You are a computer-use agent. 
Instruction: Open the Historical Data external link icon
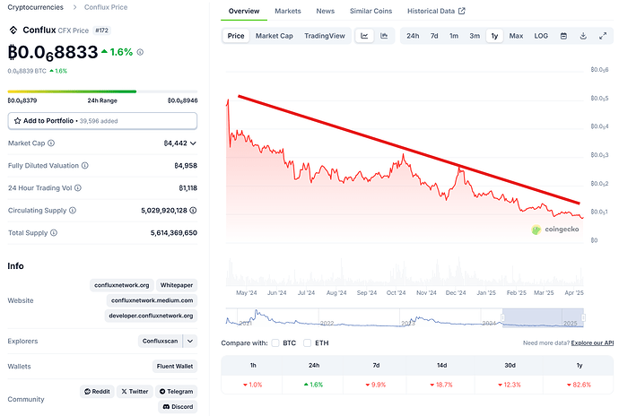coord(462,11)
